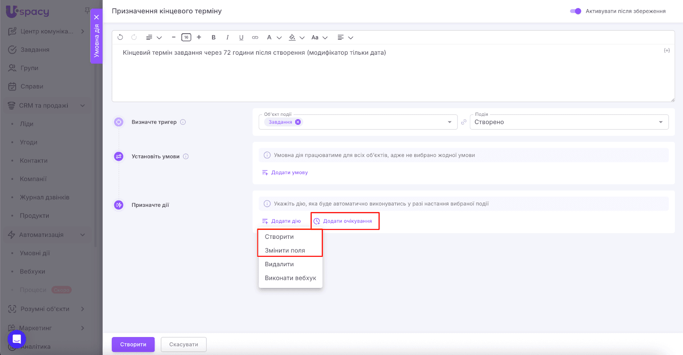Click the purple 'Створити' button
This screenshot has width=683, height=355.
[133, 344]
